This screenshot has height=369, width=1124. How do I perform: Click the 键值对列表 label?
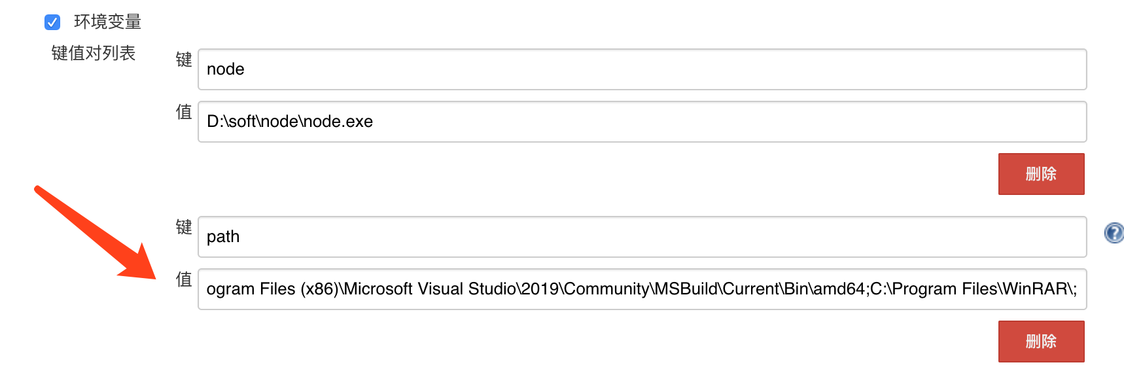coord(94,53)
